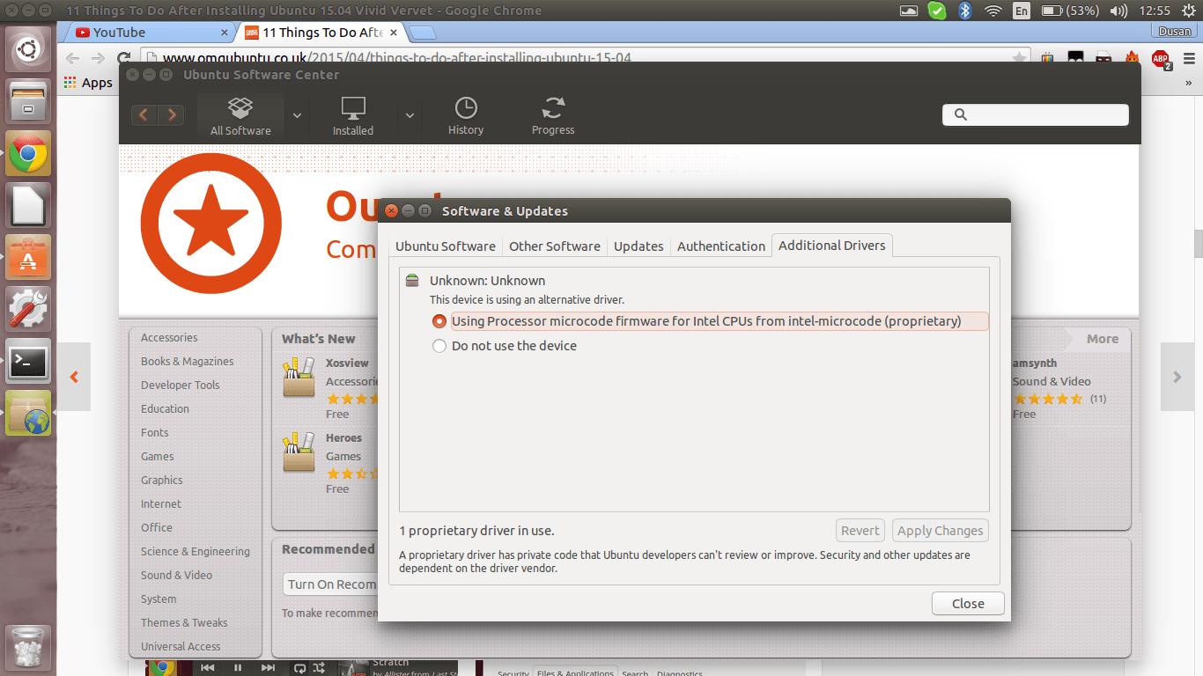Click the Bluetooth indicator in top panel
Viewport: 1203px width, 676px height.
964,11
